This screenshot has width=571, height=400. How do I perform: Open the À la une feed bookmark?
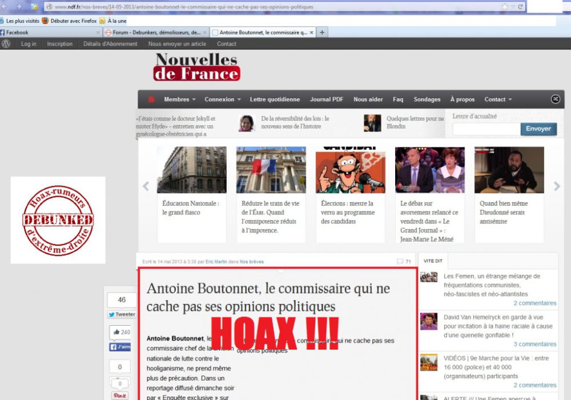tap(113, 21)
